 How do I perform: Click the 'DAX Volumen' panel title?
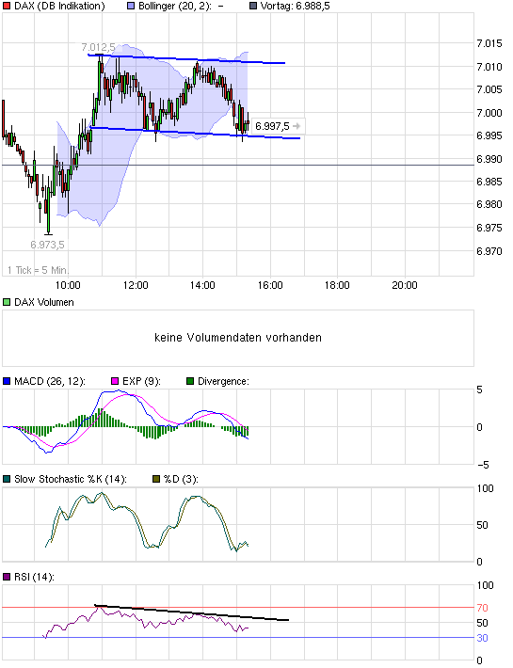(44, 302)
